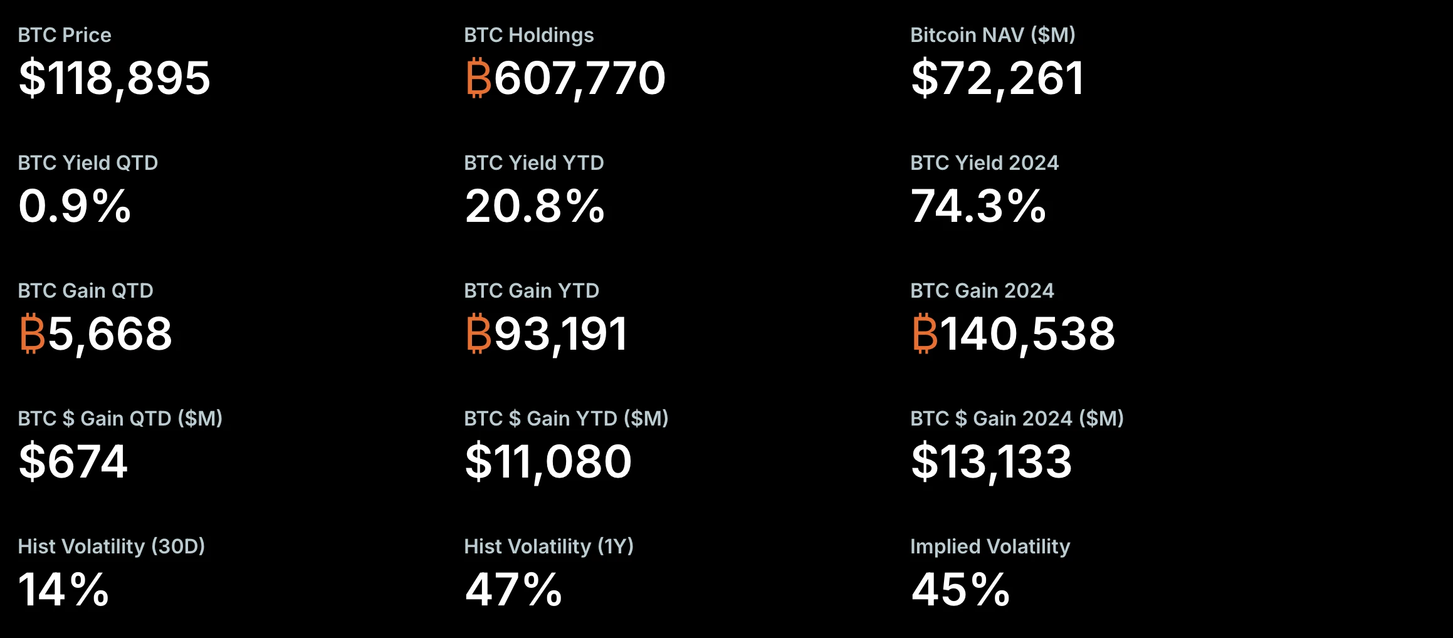Screen dimensions: 1453x638
Task: Click the $13,133 BTC $ Gain 2024 value
Action: tap(992, 462)
